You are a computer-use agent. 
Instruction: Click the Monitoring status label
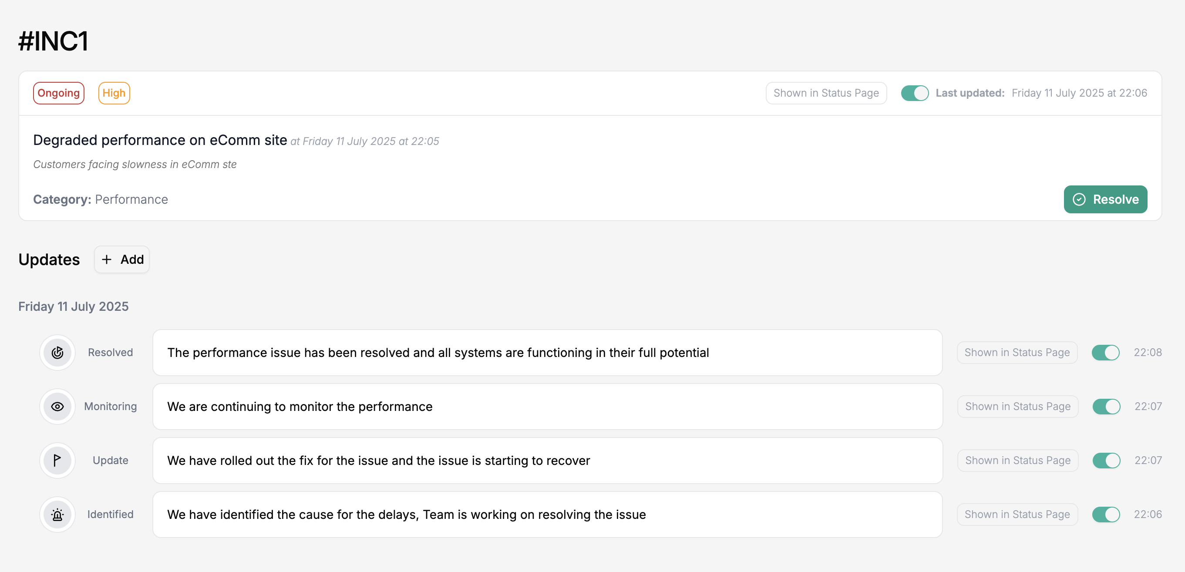[x=111, y=407]
